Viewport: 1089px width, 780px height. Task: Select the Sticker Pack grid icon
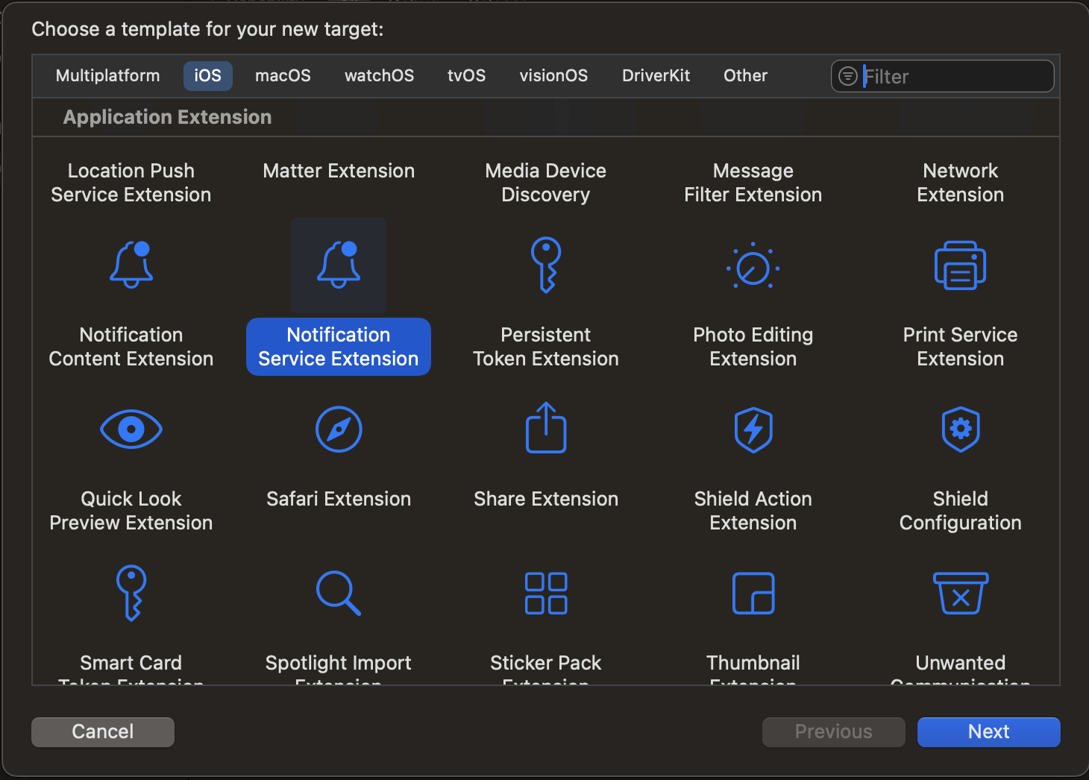coord(546,593)
